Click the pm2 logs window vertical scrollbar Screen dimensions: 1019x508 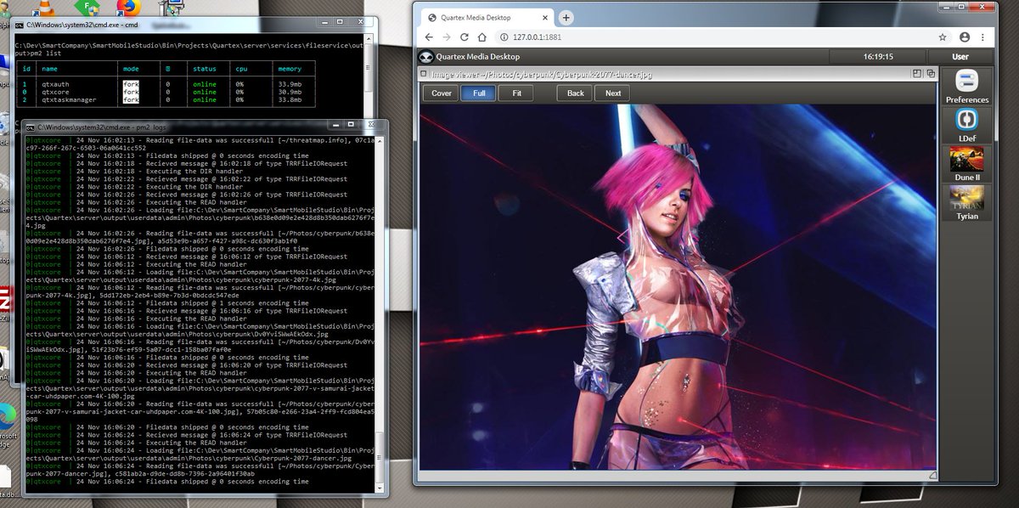click(x=380, y=313)
